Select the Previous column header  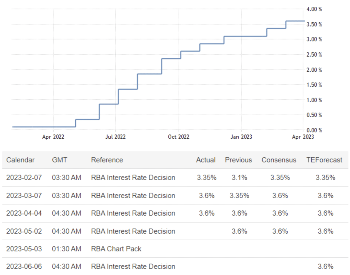pos(238,160)
